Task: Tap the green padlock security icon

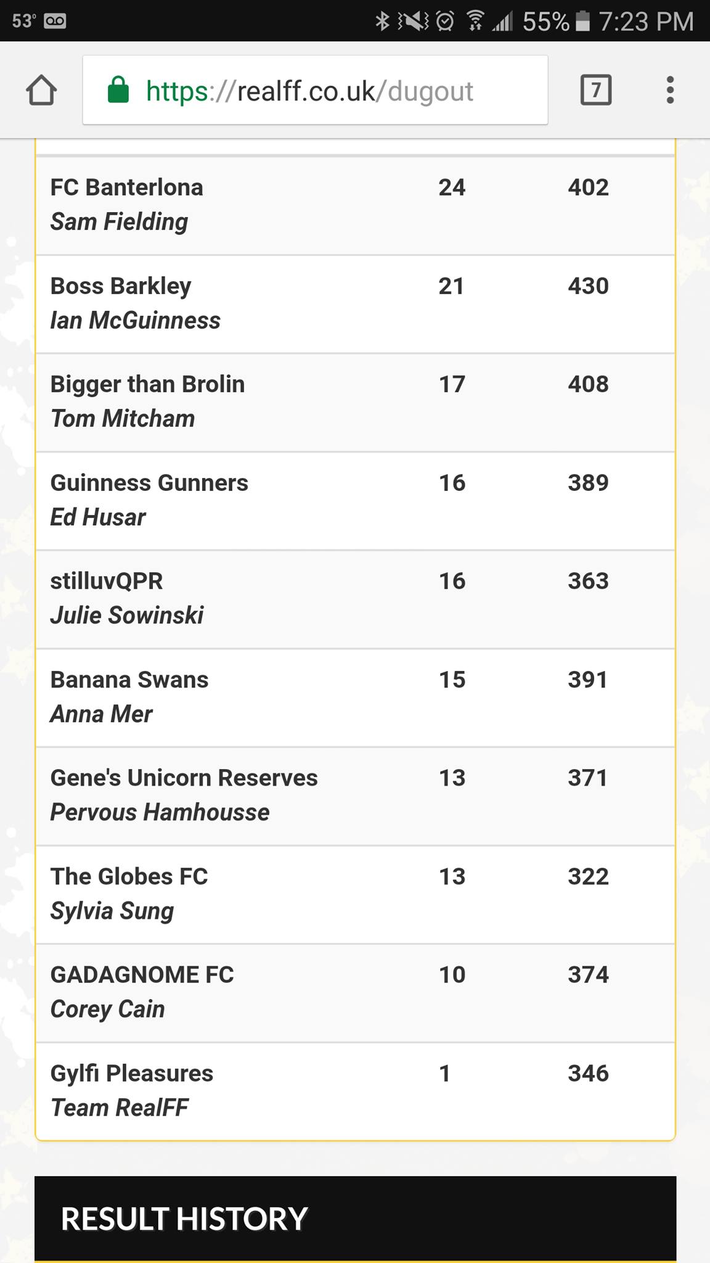Action: [x=118, y=90]
